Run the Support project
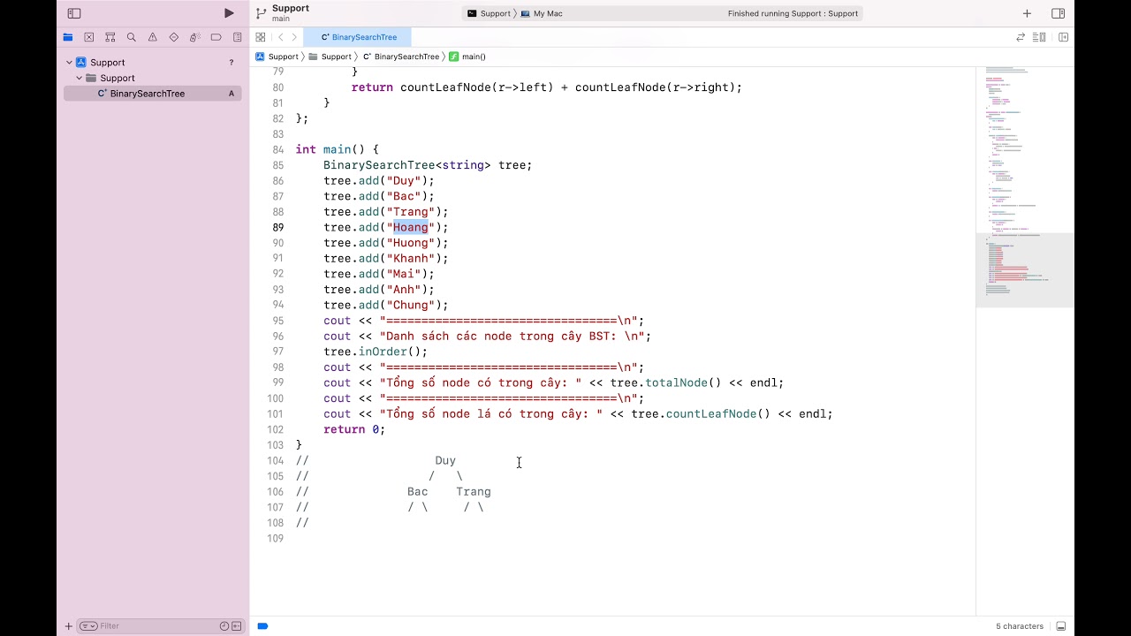 point(229,13)
